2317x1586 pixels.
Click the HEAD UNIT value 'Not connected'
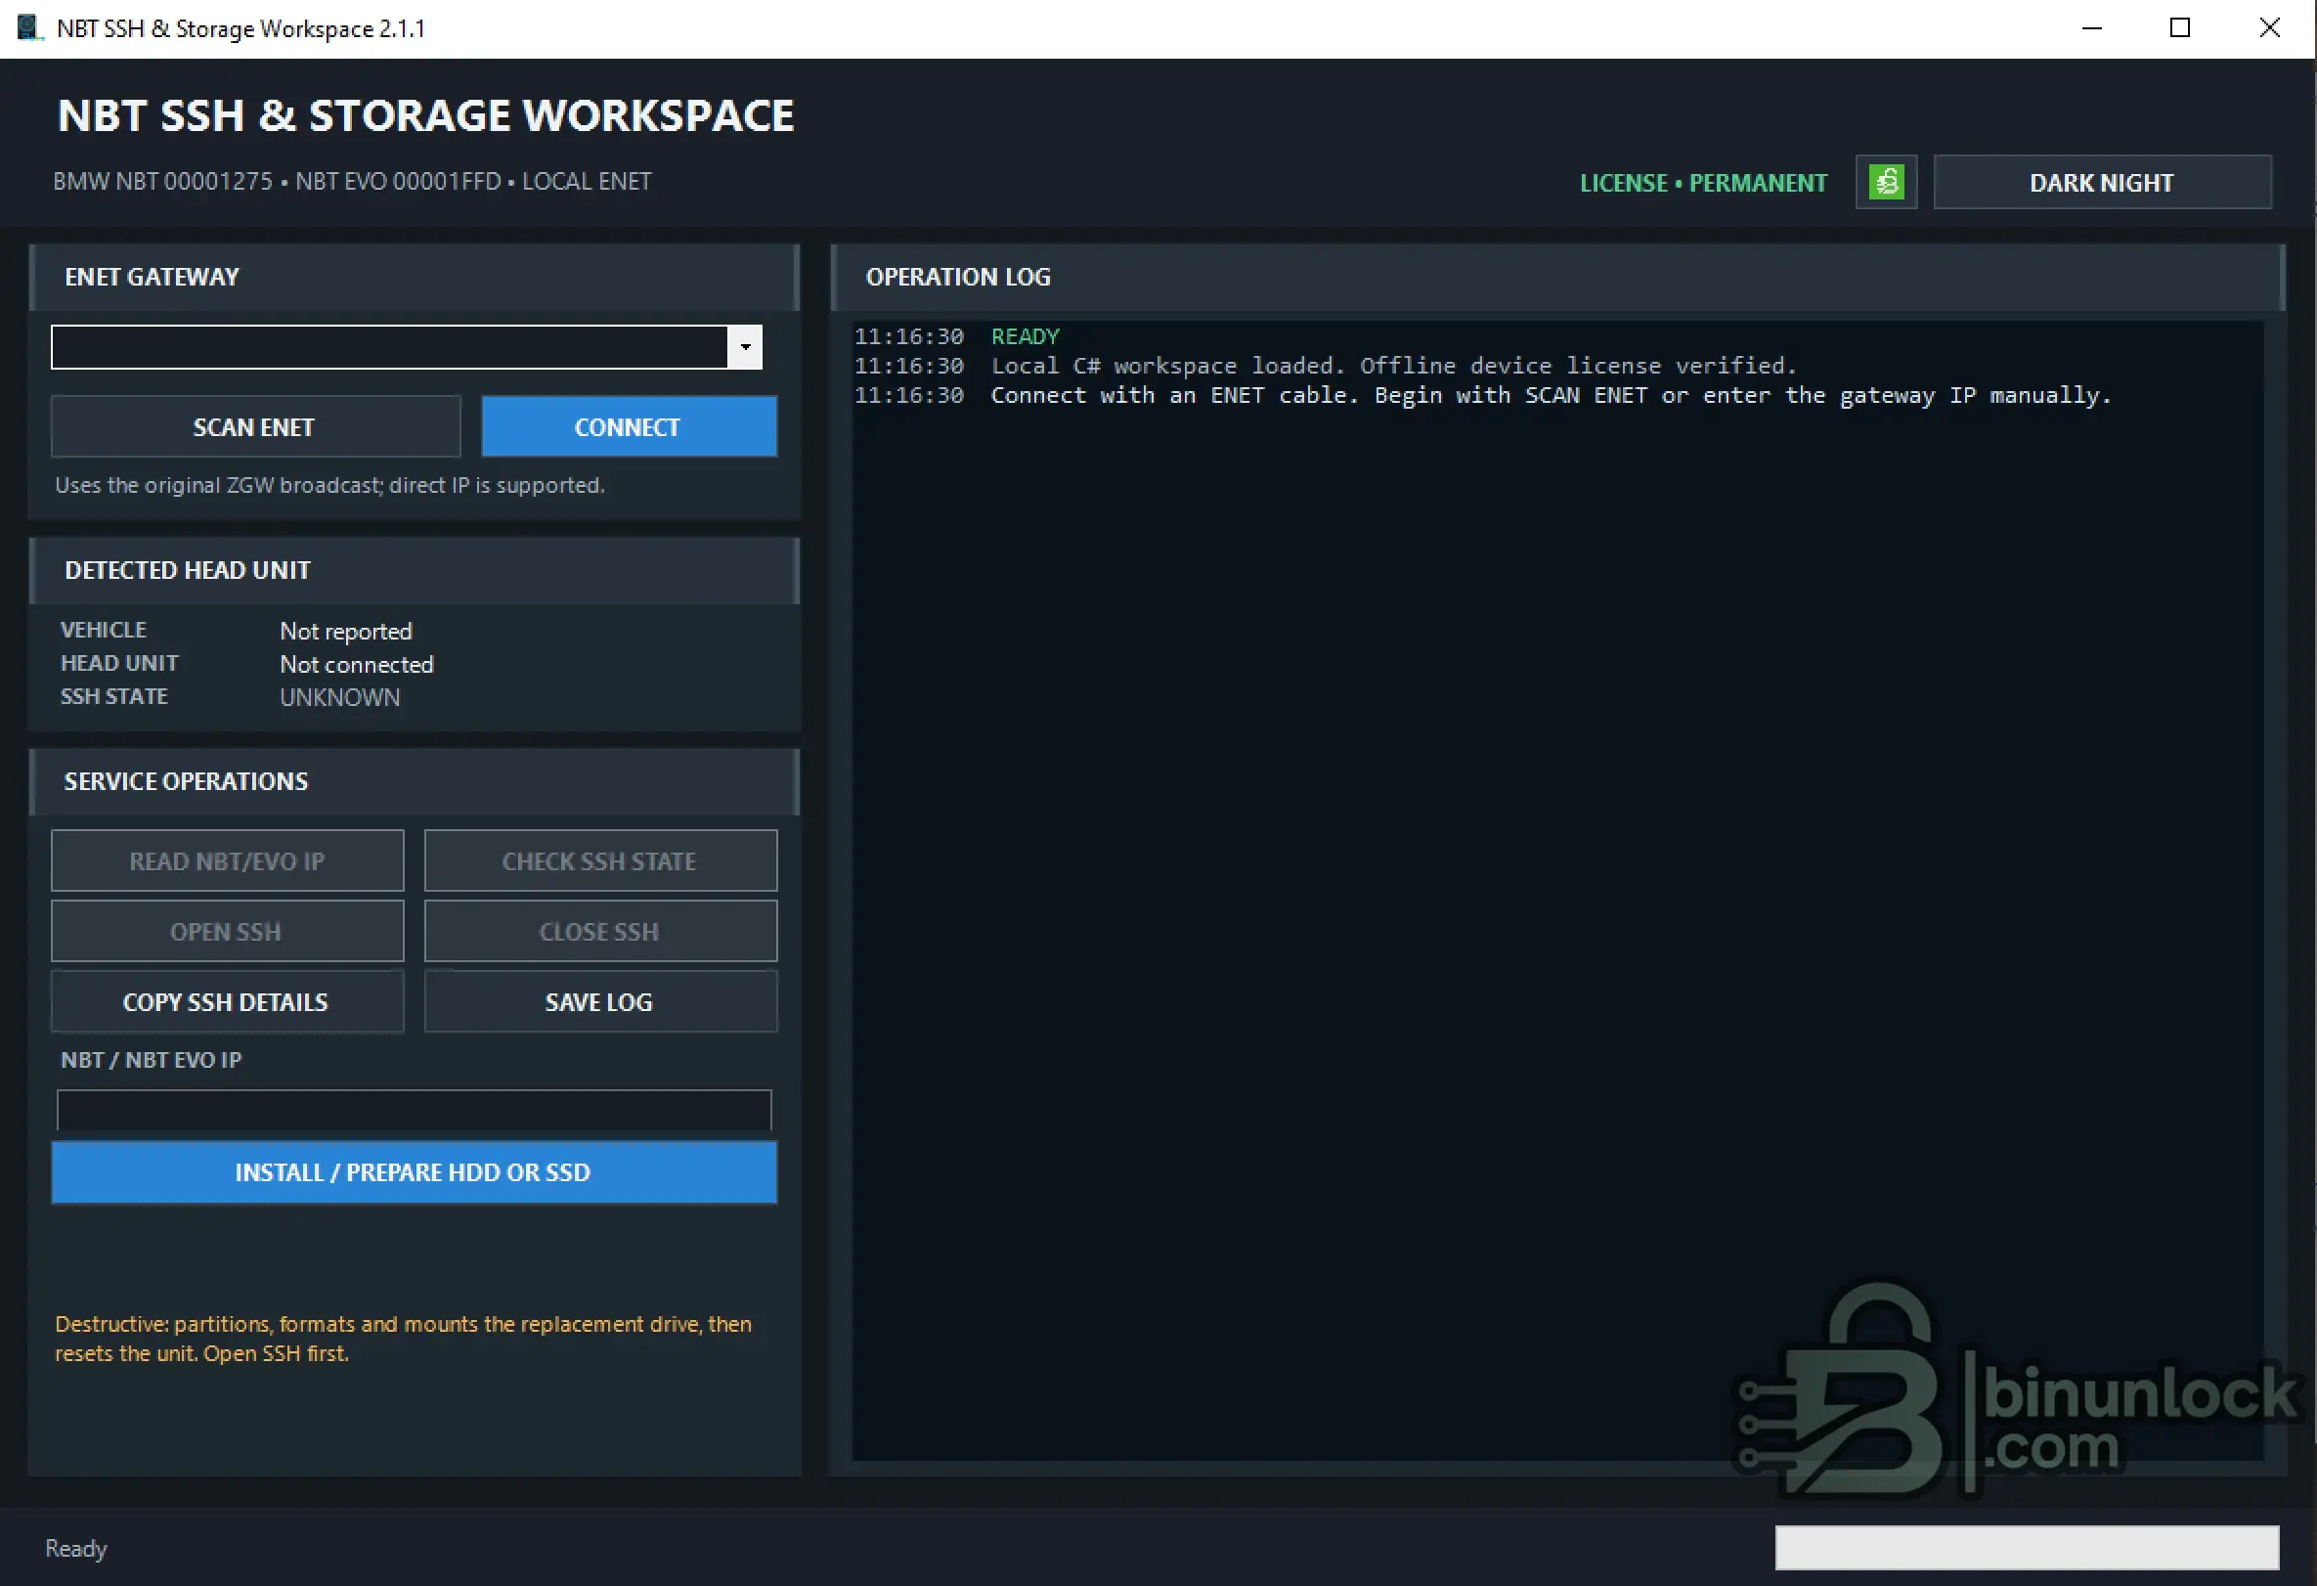point(357,665)
